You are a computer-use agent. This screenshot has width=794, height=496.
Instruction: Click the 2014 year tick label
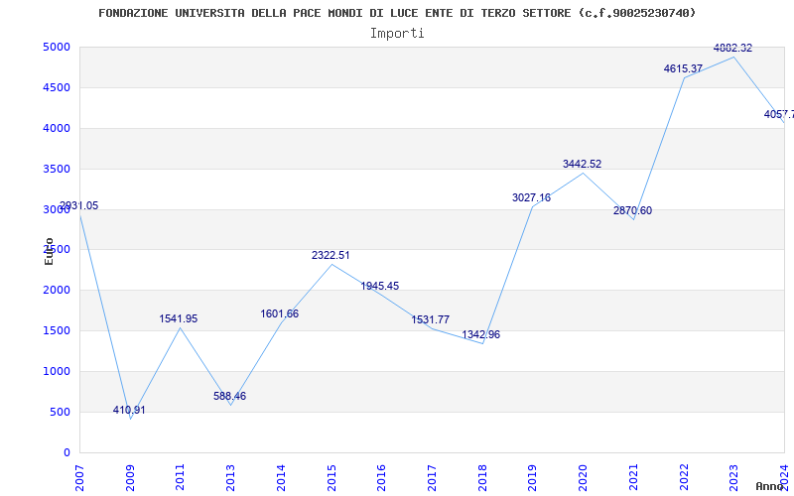click(x=281, y=478)
